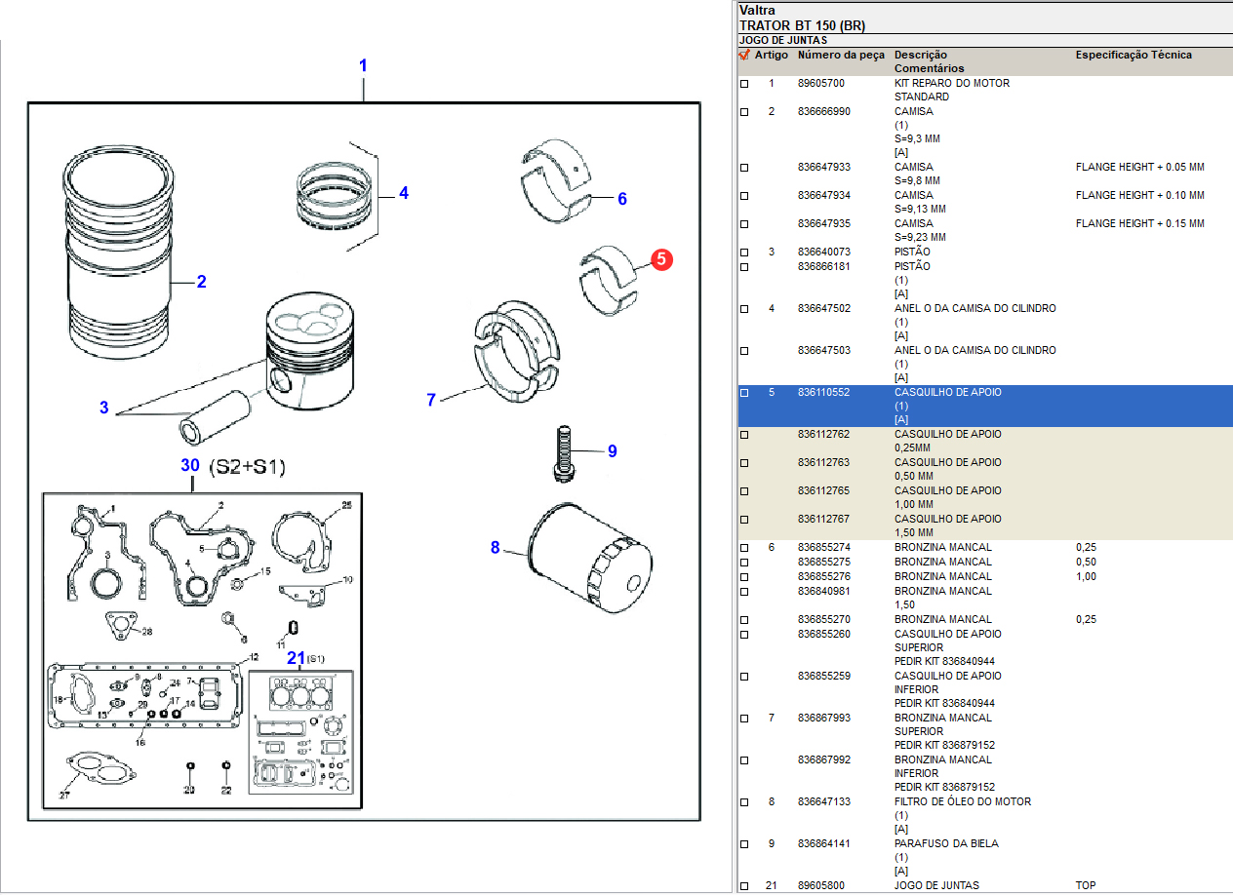Viewport: 1233px width, 895px height.
Task: Sort by the 'Artigo' column header
Action: (x=771, y=56)
